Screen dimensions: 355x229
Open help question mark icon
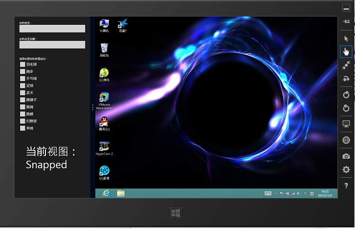pos(346,186)
